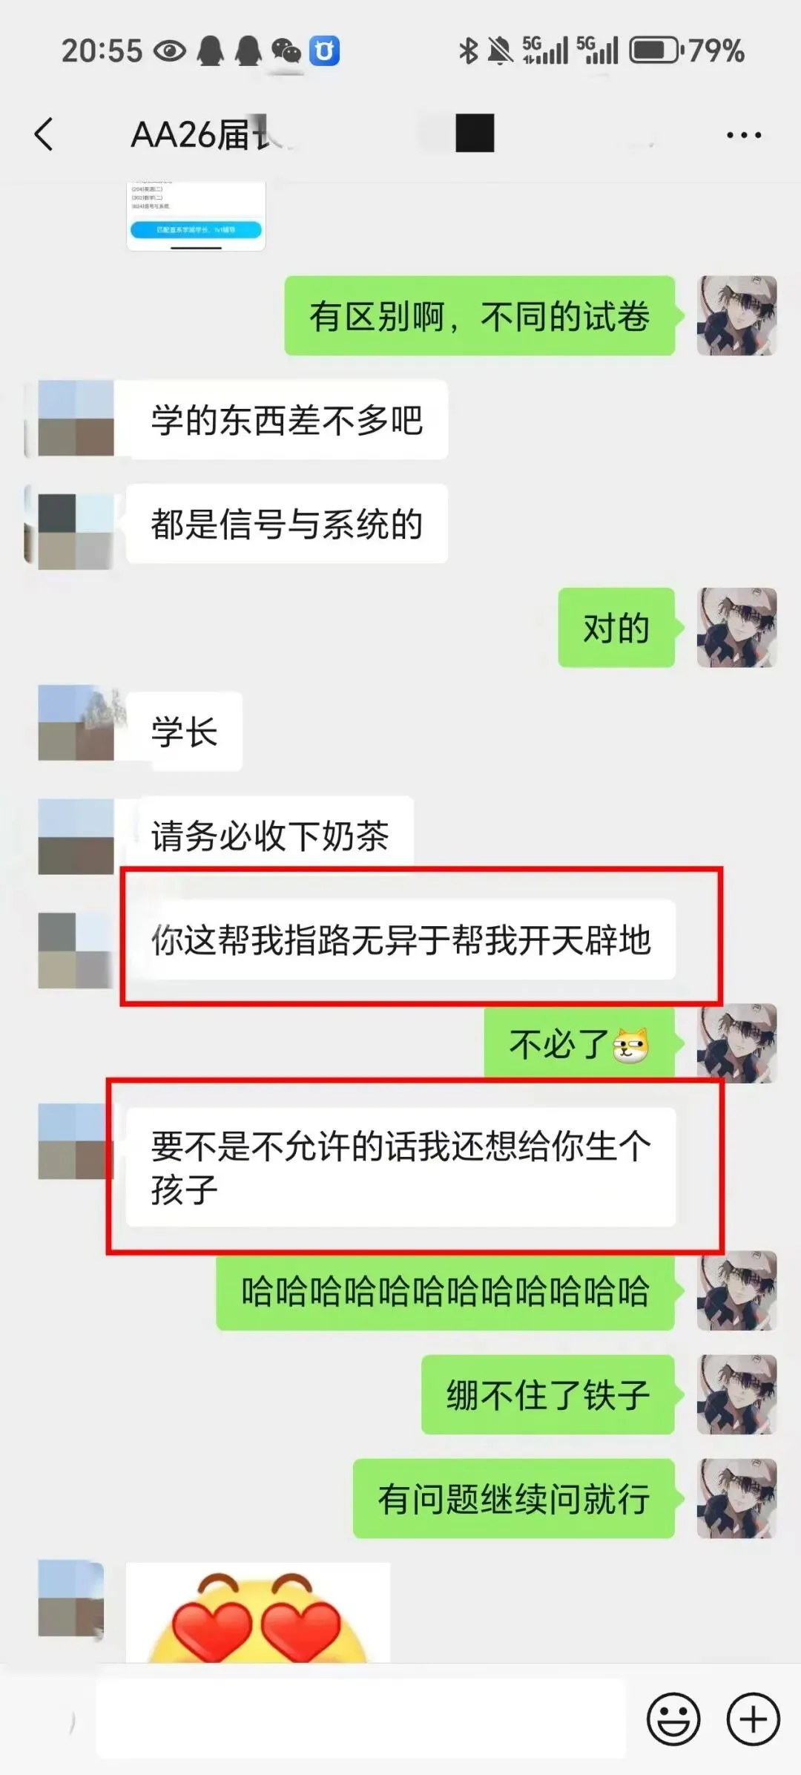Tap the plus icon for more attachments

(x=753, y=1719)
